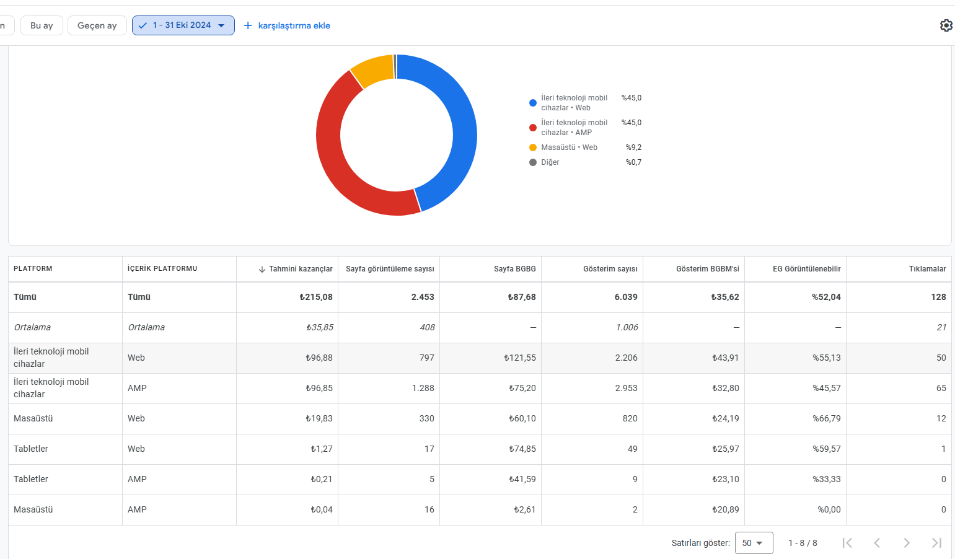Click AMP in the ₺0,21 Tabletler row
955x559 pixels.
click(x=137, y=479)
